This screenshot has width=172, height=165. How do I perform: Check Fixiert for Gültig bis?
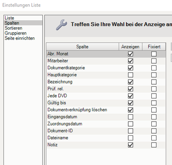pos(154,103)
